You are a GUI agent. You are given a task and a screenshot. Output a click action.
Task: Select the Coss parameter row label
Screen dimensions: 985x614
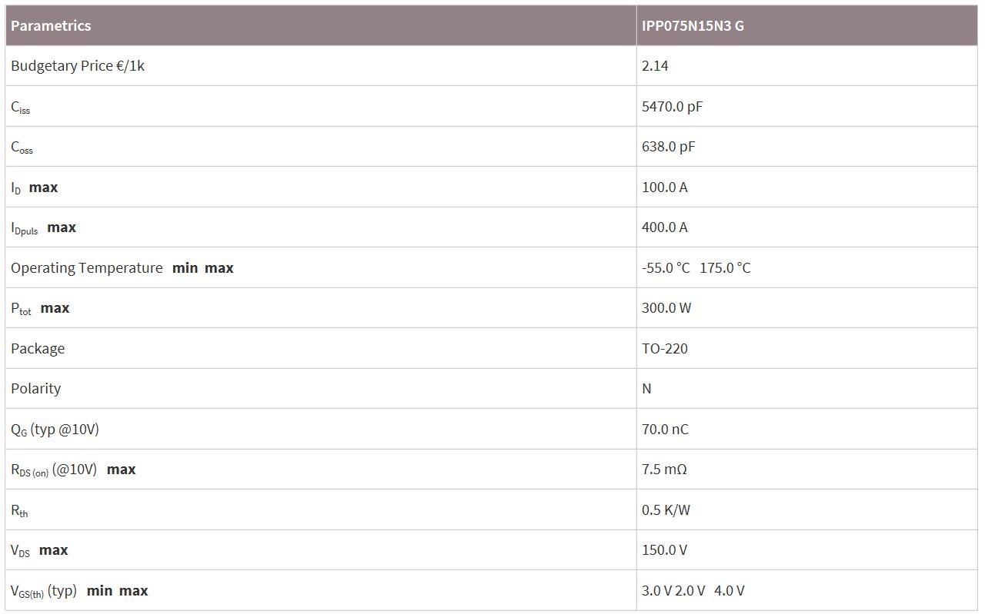22,147
